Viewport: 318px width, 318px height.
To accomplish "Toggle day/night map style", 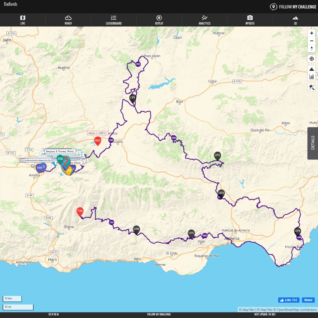I will [312, 87].
